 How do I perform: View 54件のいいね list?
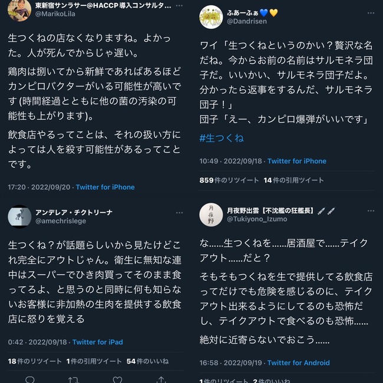pos(147,361)
